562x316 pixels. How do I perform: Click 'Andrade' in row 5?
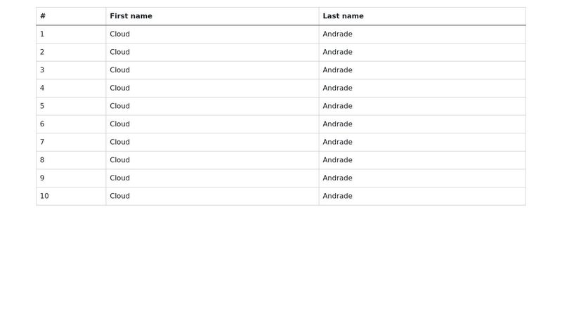click(337, 106)
